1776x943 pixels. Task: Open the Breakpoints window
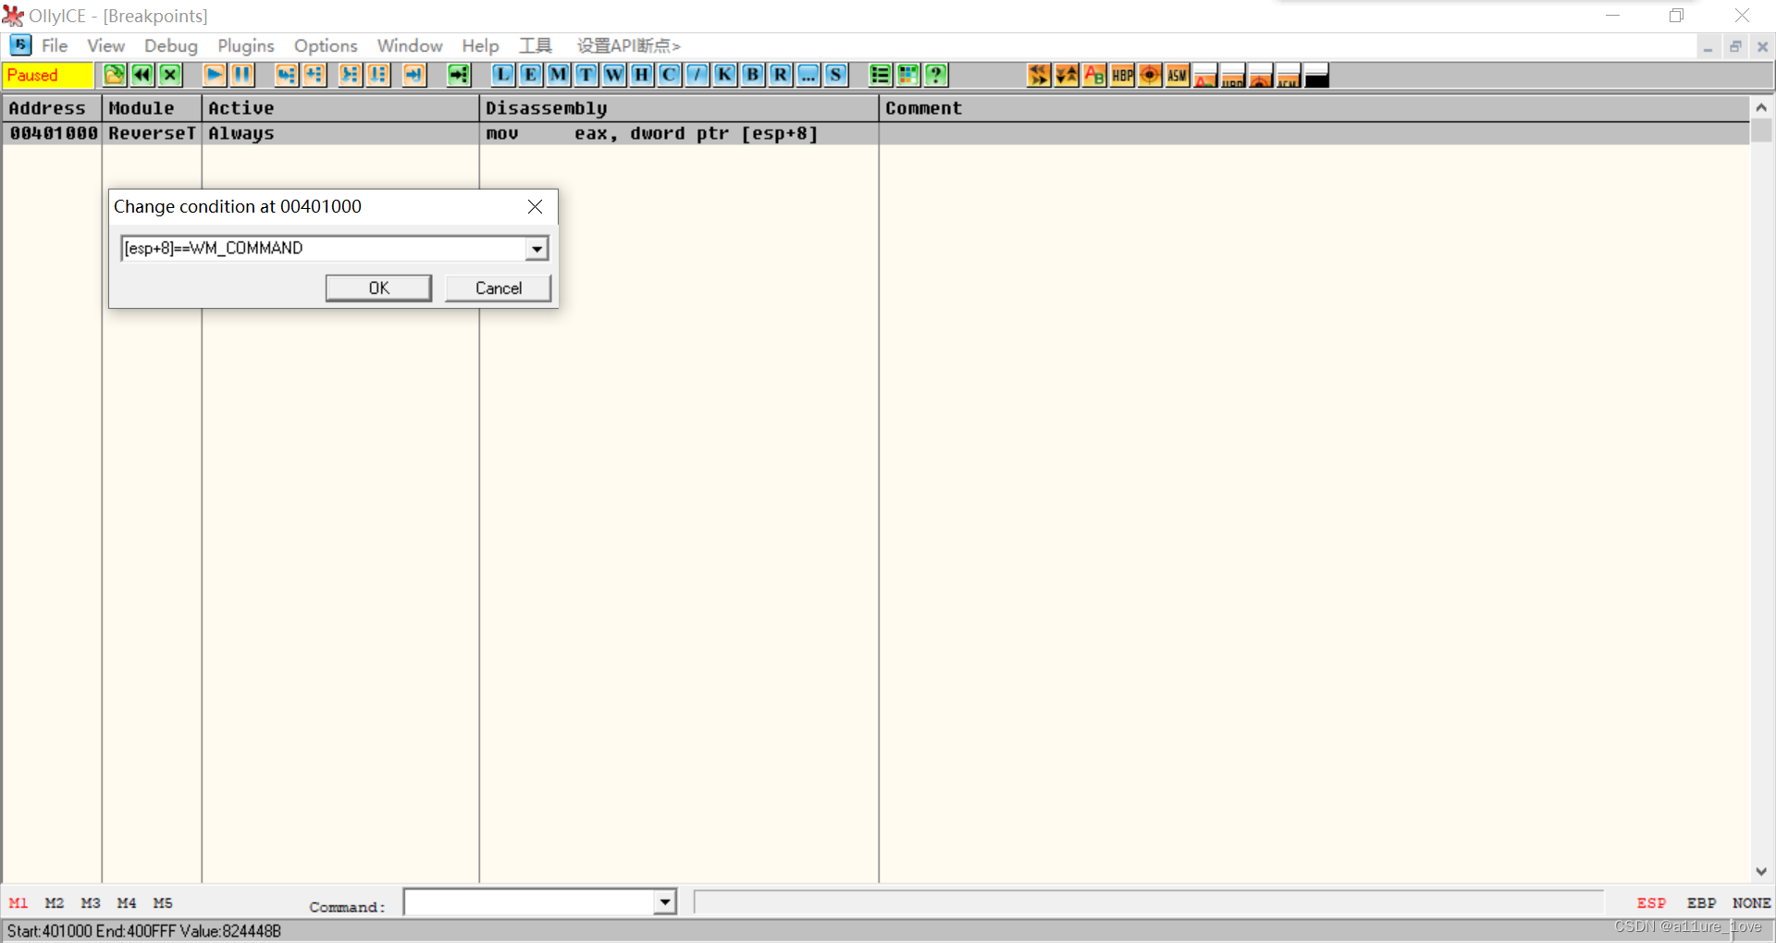752,75
